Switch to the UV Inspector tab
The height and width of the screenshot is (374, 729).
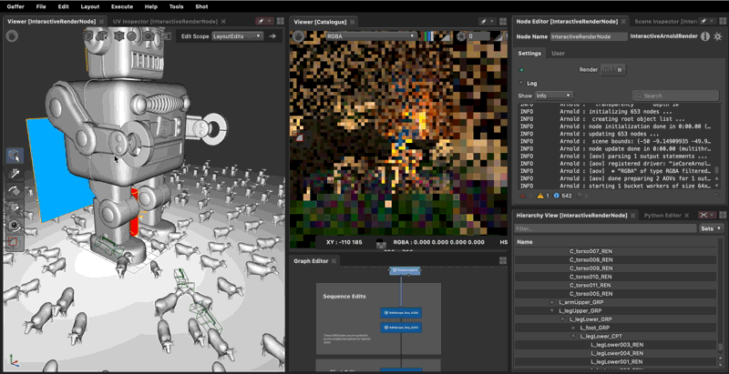(x=165, y=21)
